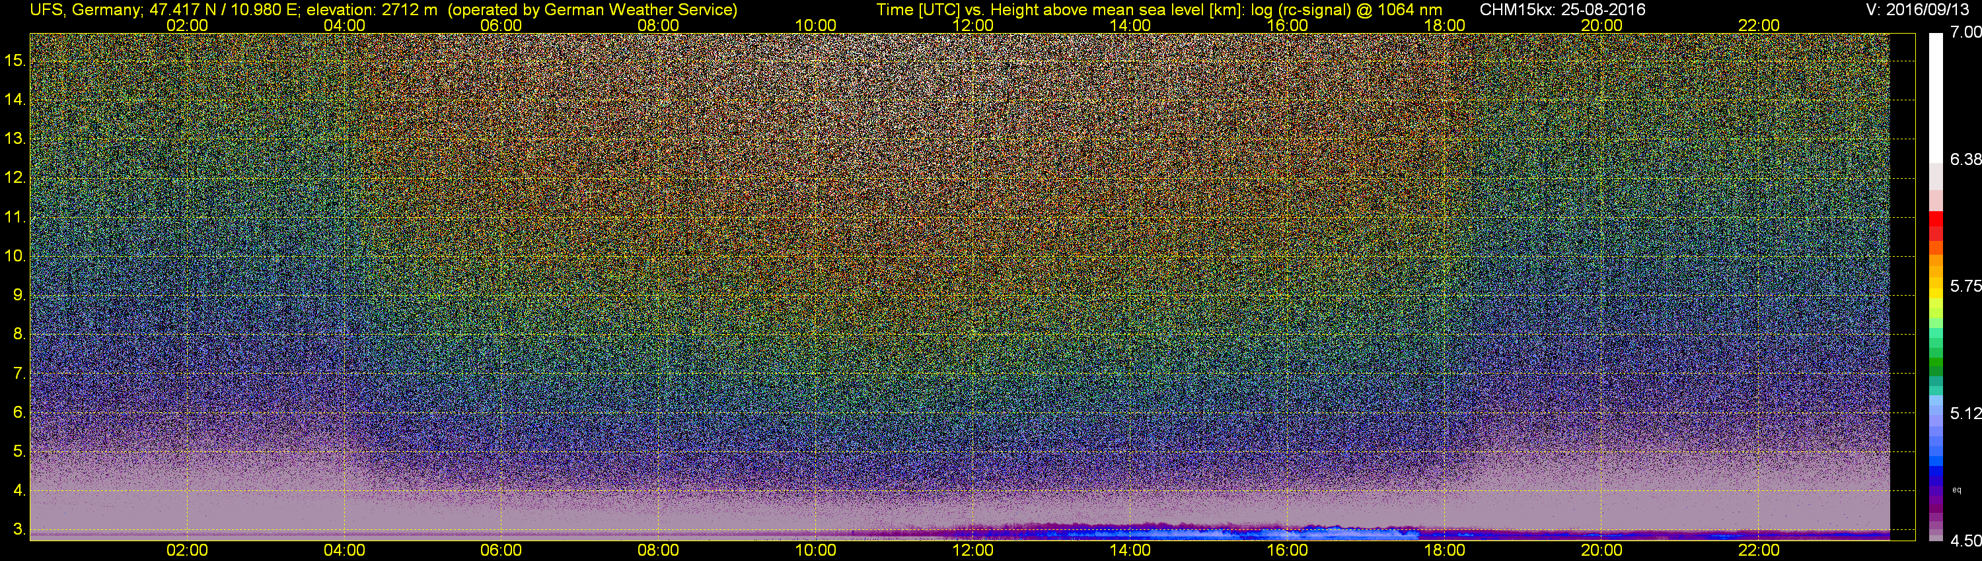This screenshot has height=561, width=1982.
Task: Click the "6." km height axis label
Action: pos(19,412)
